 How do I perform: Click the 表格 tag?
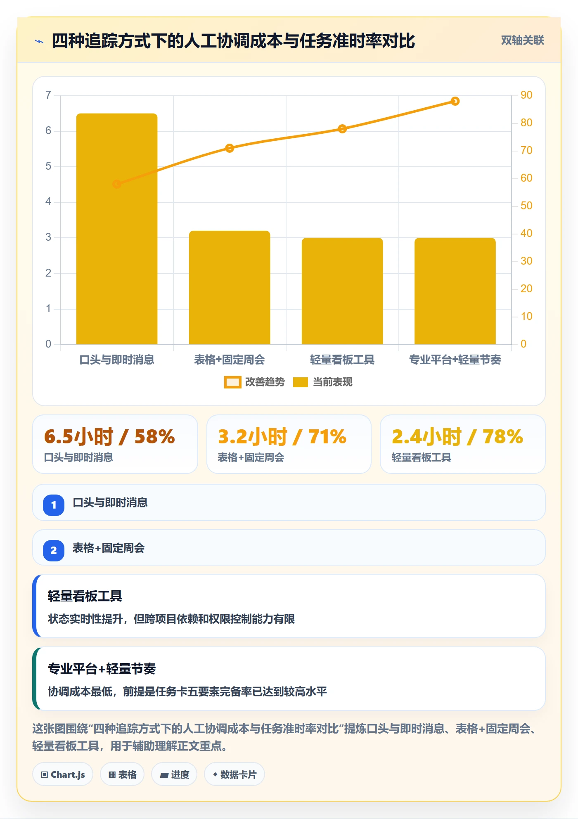coord(122,774)
